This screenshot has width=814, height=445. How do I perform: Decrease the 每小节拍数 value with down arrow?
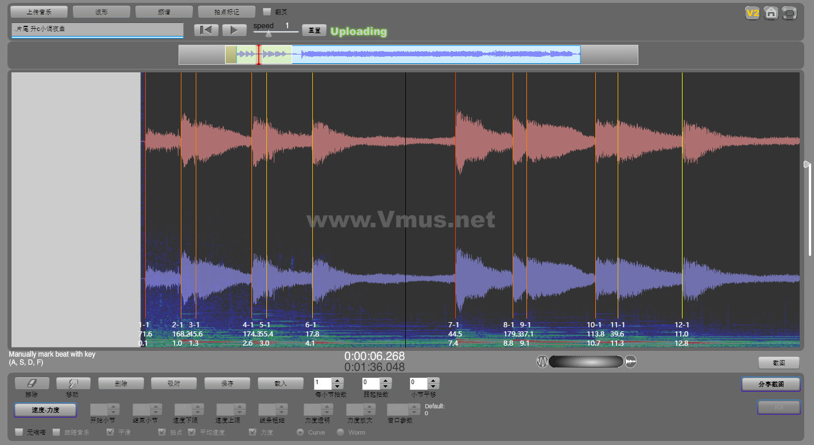(x=338, y=386)
